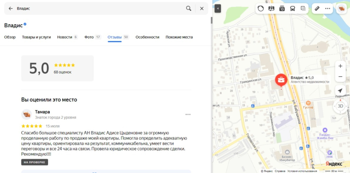Screen dimensions: 350x173
Task: Click the НА ПРОВЕРКЕ status badge
Action: coord(35,162)
